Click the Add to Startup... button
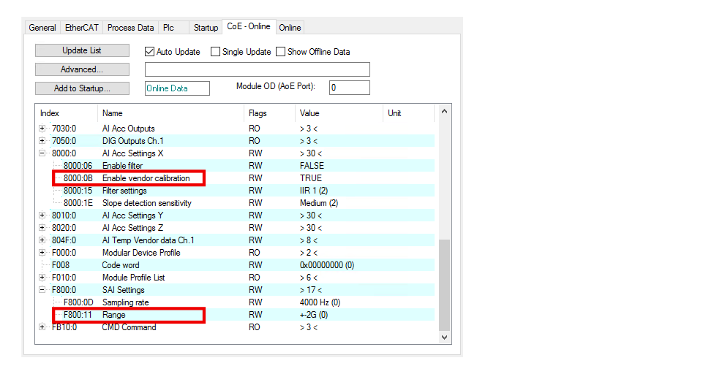Viewport: 706px width, 374px height. tap(82, 88)
